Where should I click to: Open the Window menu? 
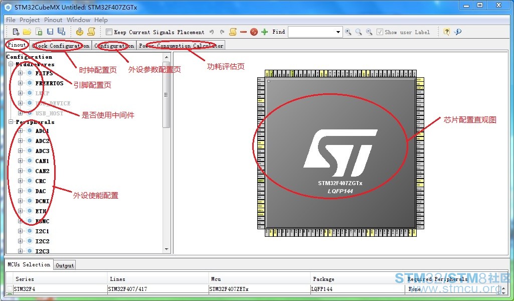[78, 20]
